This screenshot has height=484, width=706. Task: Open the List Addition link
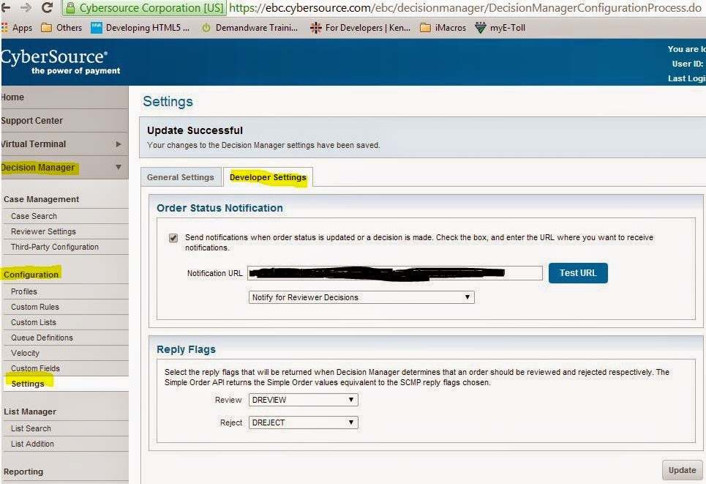click(x=32, y=444)
